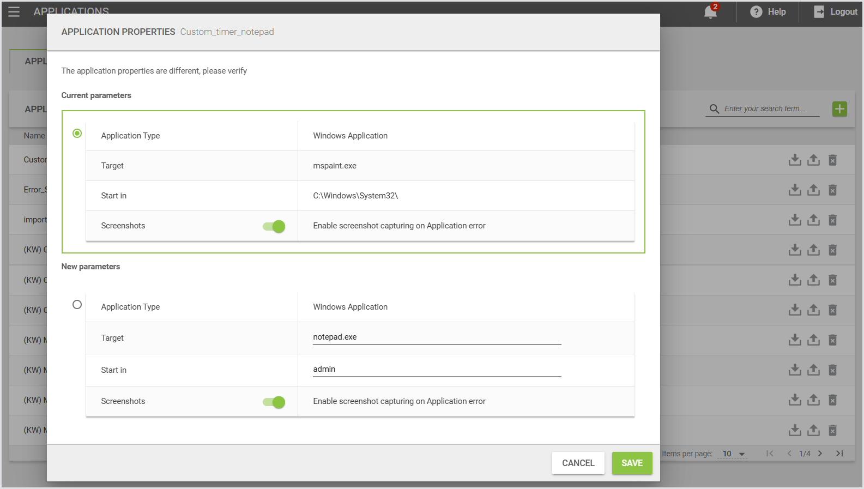This screenshot has width=864, height=489.
Task: Open the notifications bell
Action: (710, 12)
